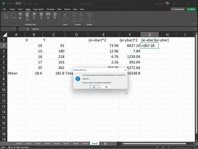This screenshot has height=149, width=198.
Task: Click the cell containing 'Mean'
Action: 16,73
